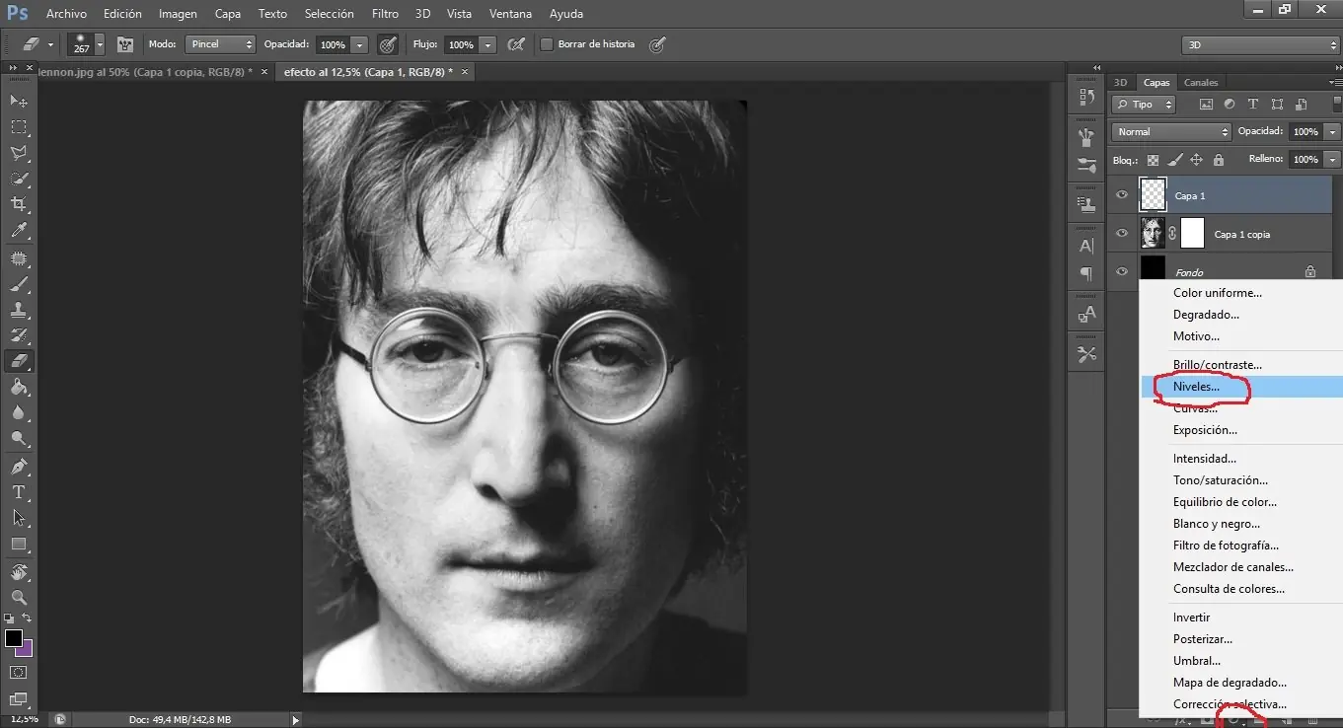Enter Quick Mask mode
Viewport: 1343px width, 728px height.
(19, 673)
